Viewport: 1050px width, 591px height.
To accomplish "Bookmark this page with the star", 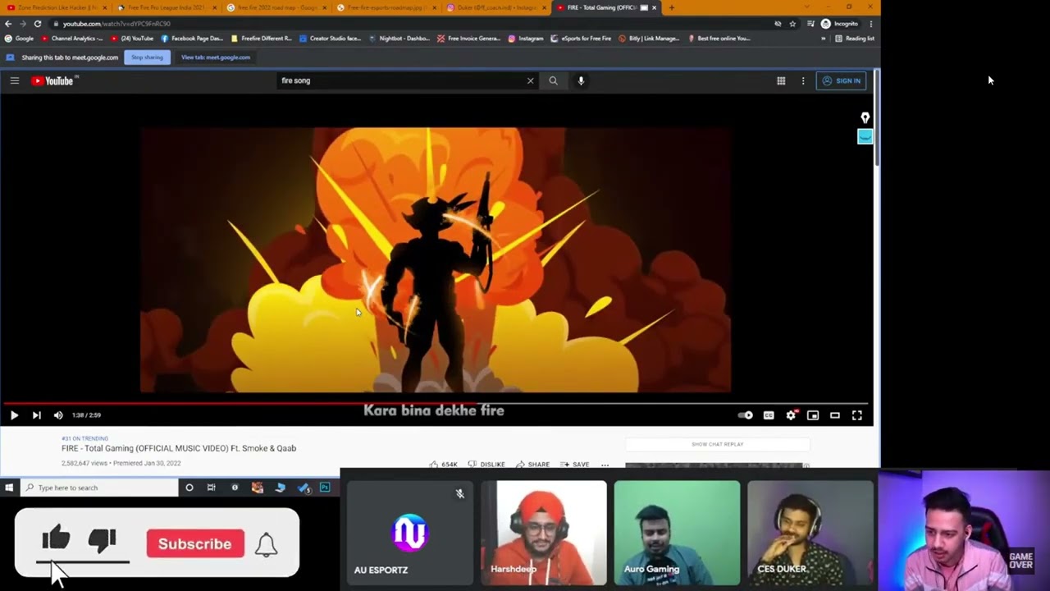I will [x=792, y=24].
